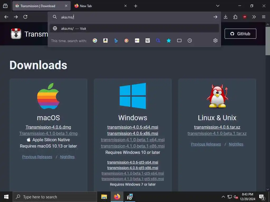Open Firefox View from the tab bar
Screen dimensions: 270x202
click(x=5, y=6)
